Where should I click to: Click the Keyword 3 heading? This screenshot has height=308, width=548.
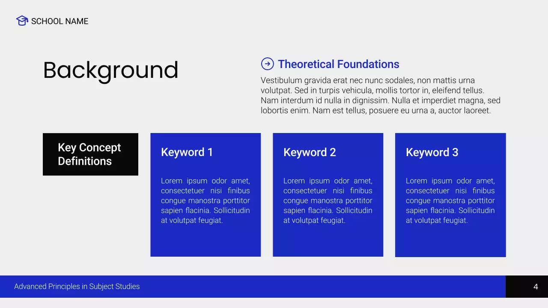pos(432,152)
